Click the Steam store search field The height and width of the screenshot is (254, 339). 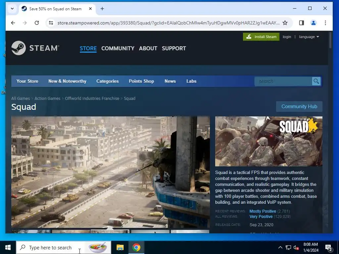pyautogui.click(x=283, y=81)
